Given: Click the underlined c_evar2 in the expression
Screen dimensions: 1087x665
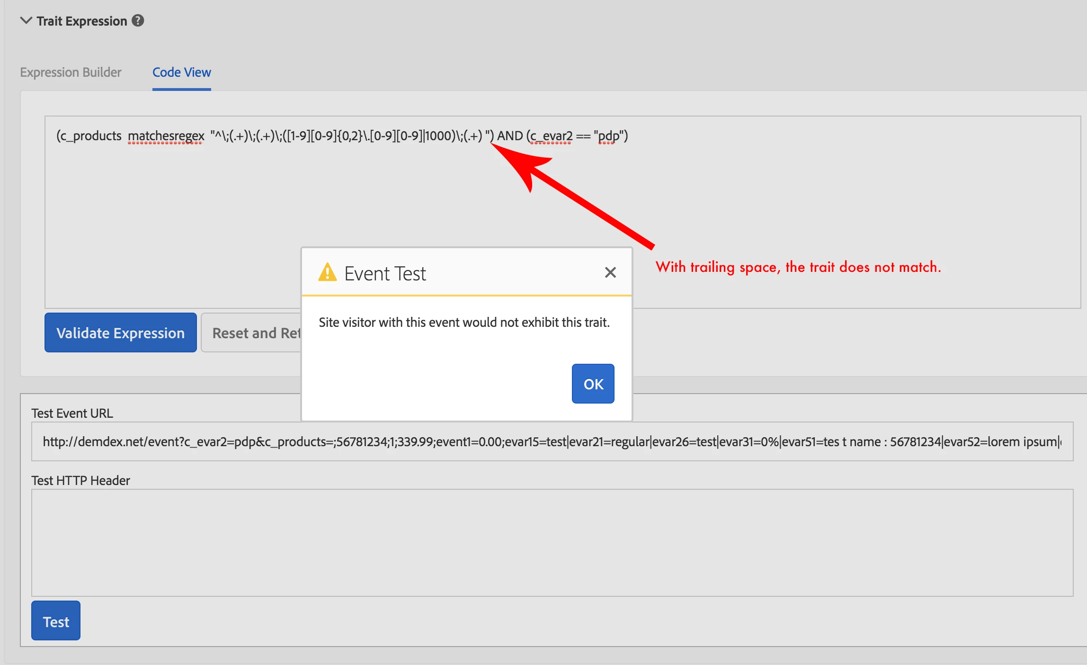Looking at the screenshot, I should (551, 136).
